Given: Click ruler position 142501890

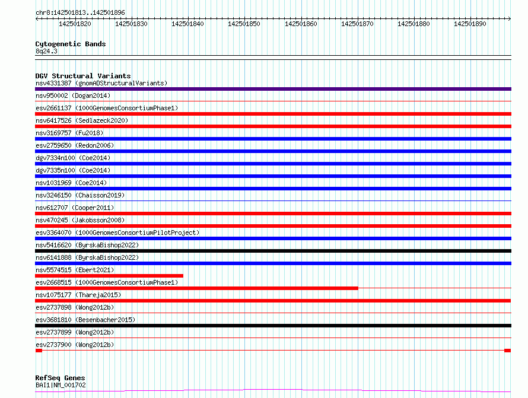Looking at the screenshot, I should [470, 24].
